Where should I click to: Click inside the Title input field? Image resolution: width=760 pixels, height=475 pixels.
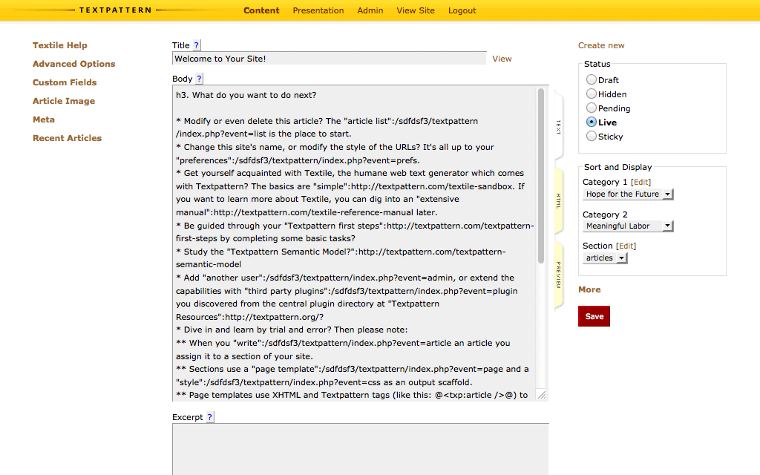tap(327, 57)
